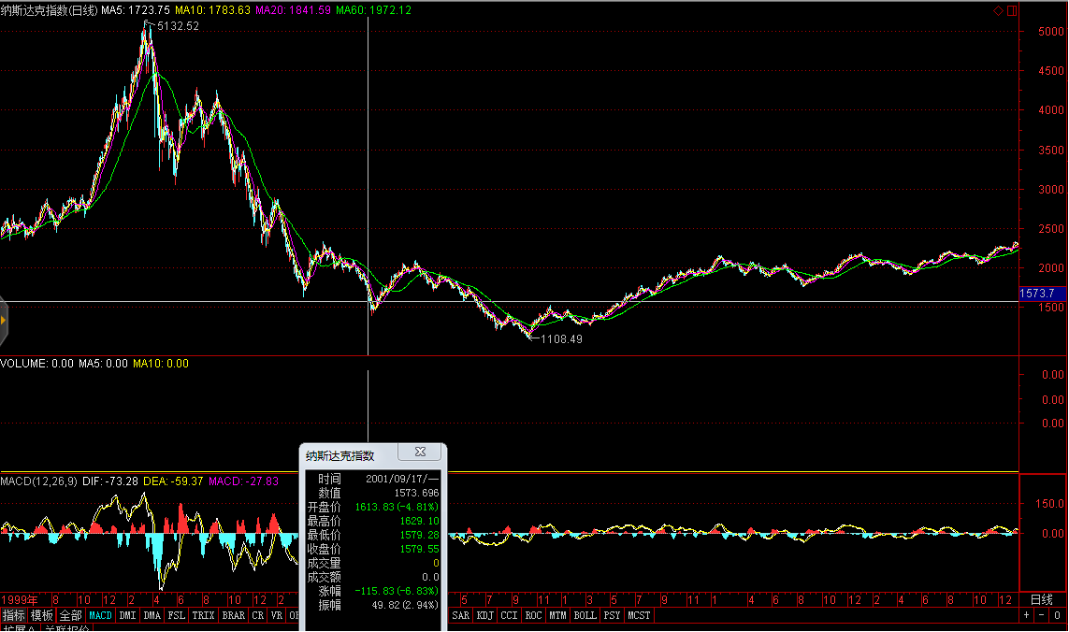
Task: Click the MA5: 1723.75 label
Action: pos(136,10)
